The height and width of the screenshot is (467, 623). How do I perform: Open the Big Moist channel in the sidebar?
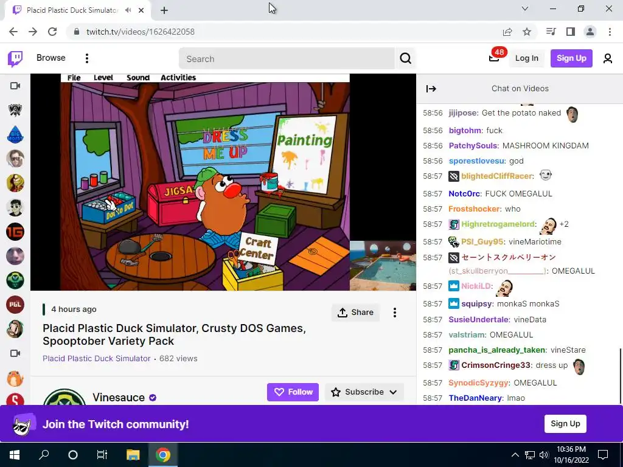click(x=15, y=134)
